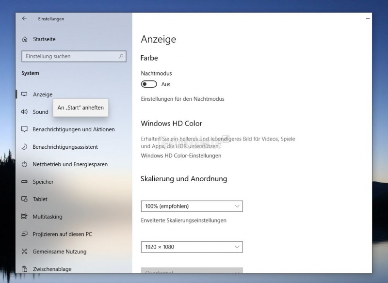Click the Speicher storage icon
388x283 pixels.
(24, 182)
